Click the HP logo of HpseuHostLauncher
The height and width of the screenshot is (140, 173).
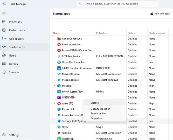point(59,62)
